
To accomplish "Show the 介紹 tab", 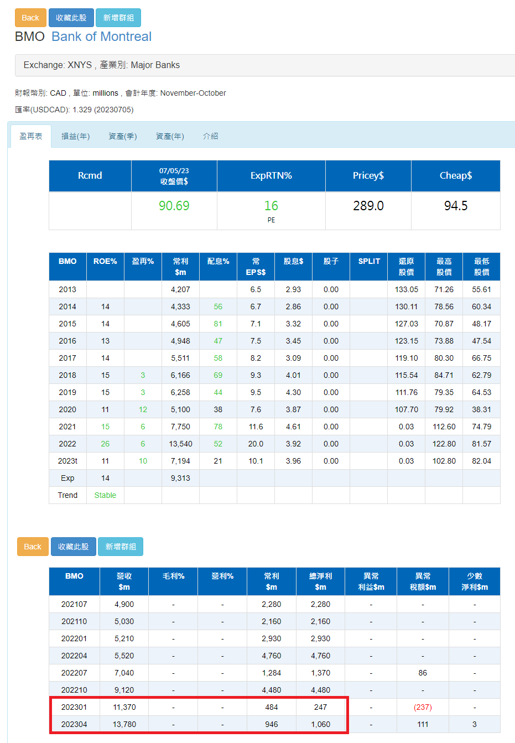I will (x=211, y=136).
